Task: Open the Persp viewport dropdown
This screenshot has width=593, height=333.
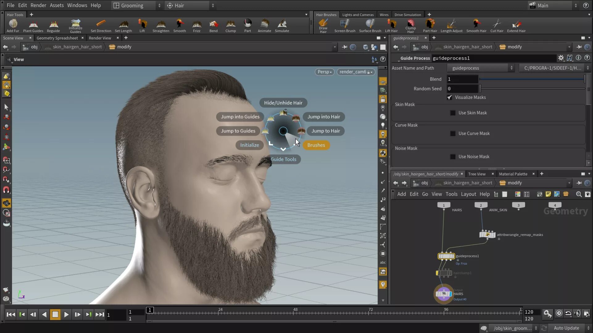Action: pyautogui.click(x=324, y=72)
